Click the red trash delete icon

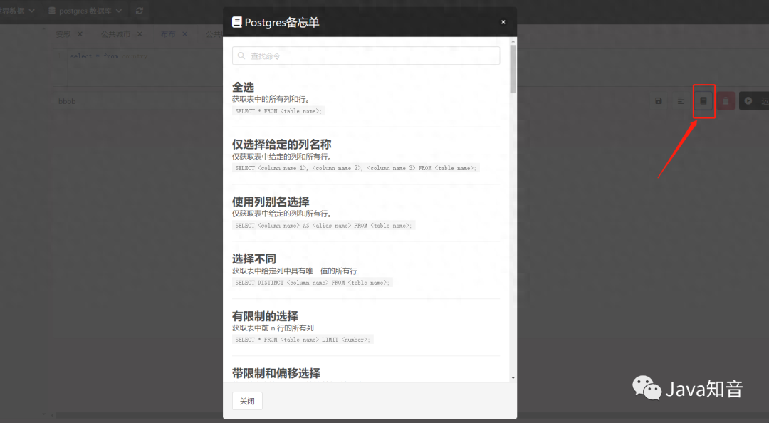click(726, 101)
